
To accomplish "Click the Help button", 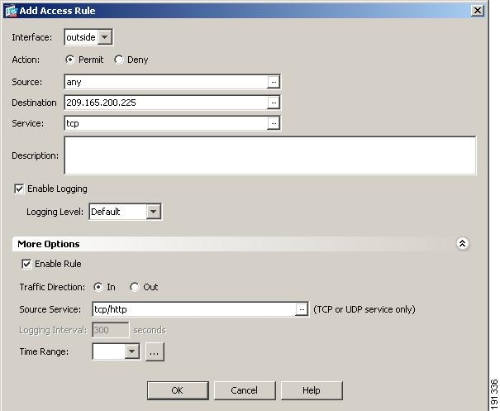I will click(312, 390).
